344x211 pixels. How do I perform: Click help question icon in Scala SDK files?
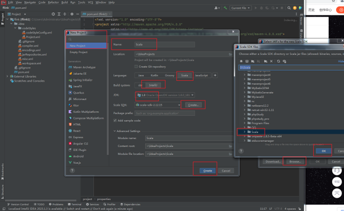coord(241,151)
